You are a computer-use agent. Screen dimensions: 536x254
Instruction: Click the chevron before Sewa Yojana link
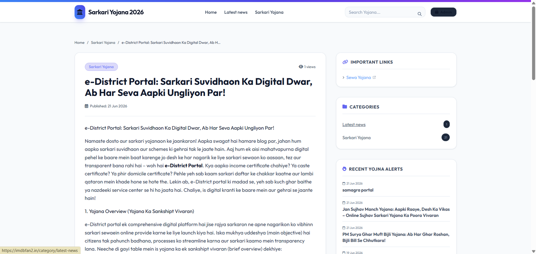[x=343, y=78]
